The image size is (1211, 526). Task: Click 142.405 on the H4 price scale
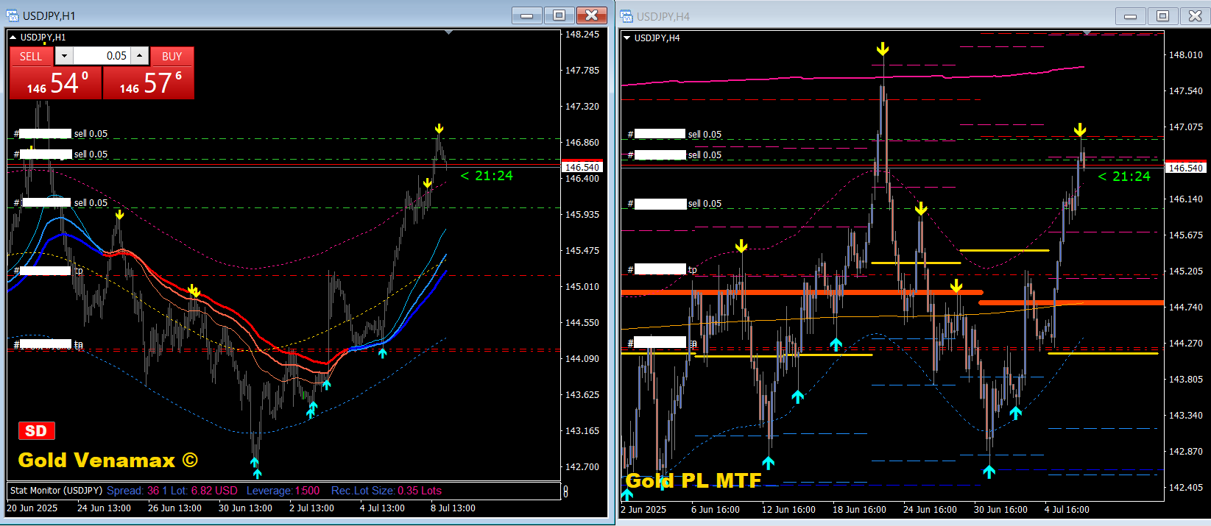coord(1186,487)
